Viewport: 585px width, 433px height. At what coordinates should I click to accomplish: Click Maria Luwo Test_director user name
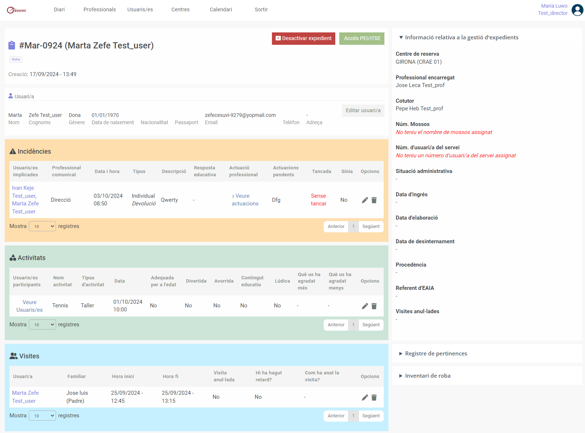[x=553, y=9]
